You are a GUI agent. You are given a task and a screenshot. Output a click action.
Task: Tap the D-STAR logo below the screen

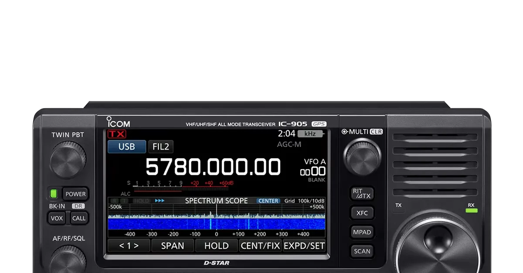coord(217,263)
